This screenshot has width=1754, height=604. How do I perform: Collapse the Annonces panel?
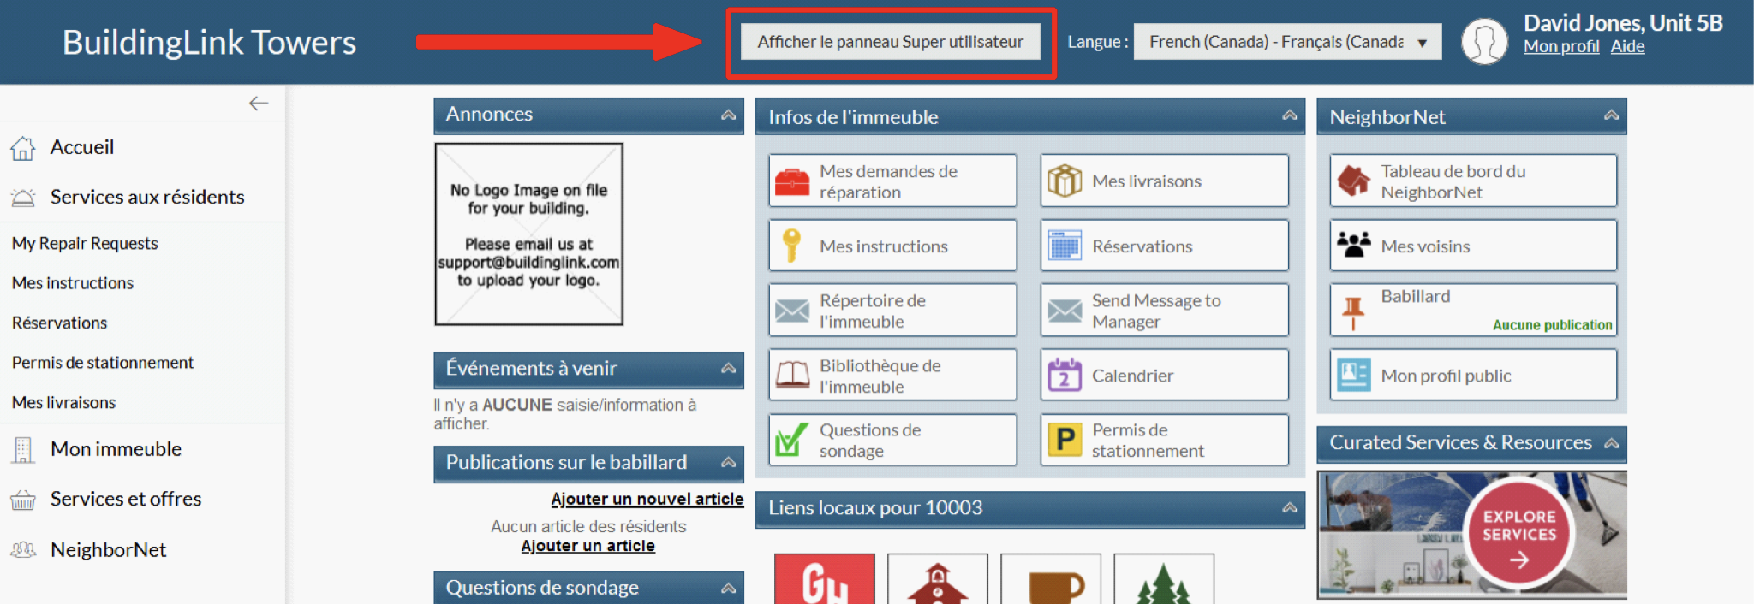pyautogui.click(x=728, y=115)
